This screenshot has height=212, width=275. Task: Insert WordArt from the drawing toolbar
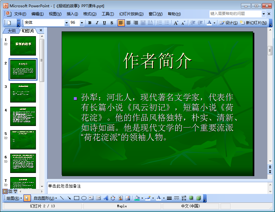(106, 198)
